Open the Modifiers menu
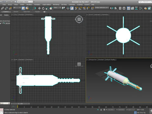The width and height of the screenshot is (152, 114). click(29, 4)
